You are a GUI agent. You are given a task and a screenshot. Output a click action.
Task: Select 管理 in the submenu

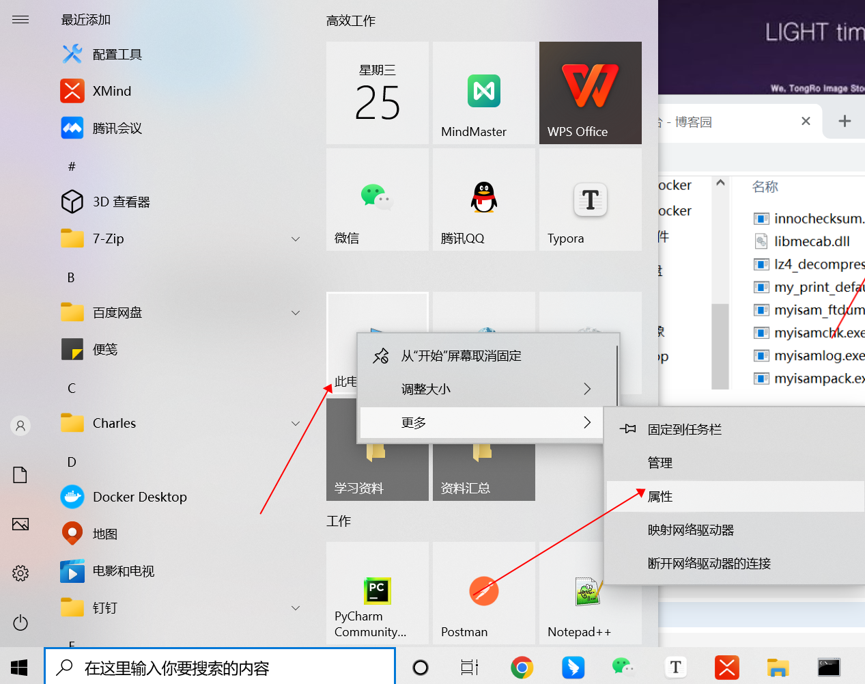tap(735, 463)
